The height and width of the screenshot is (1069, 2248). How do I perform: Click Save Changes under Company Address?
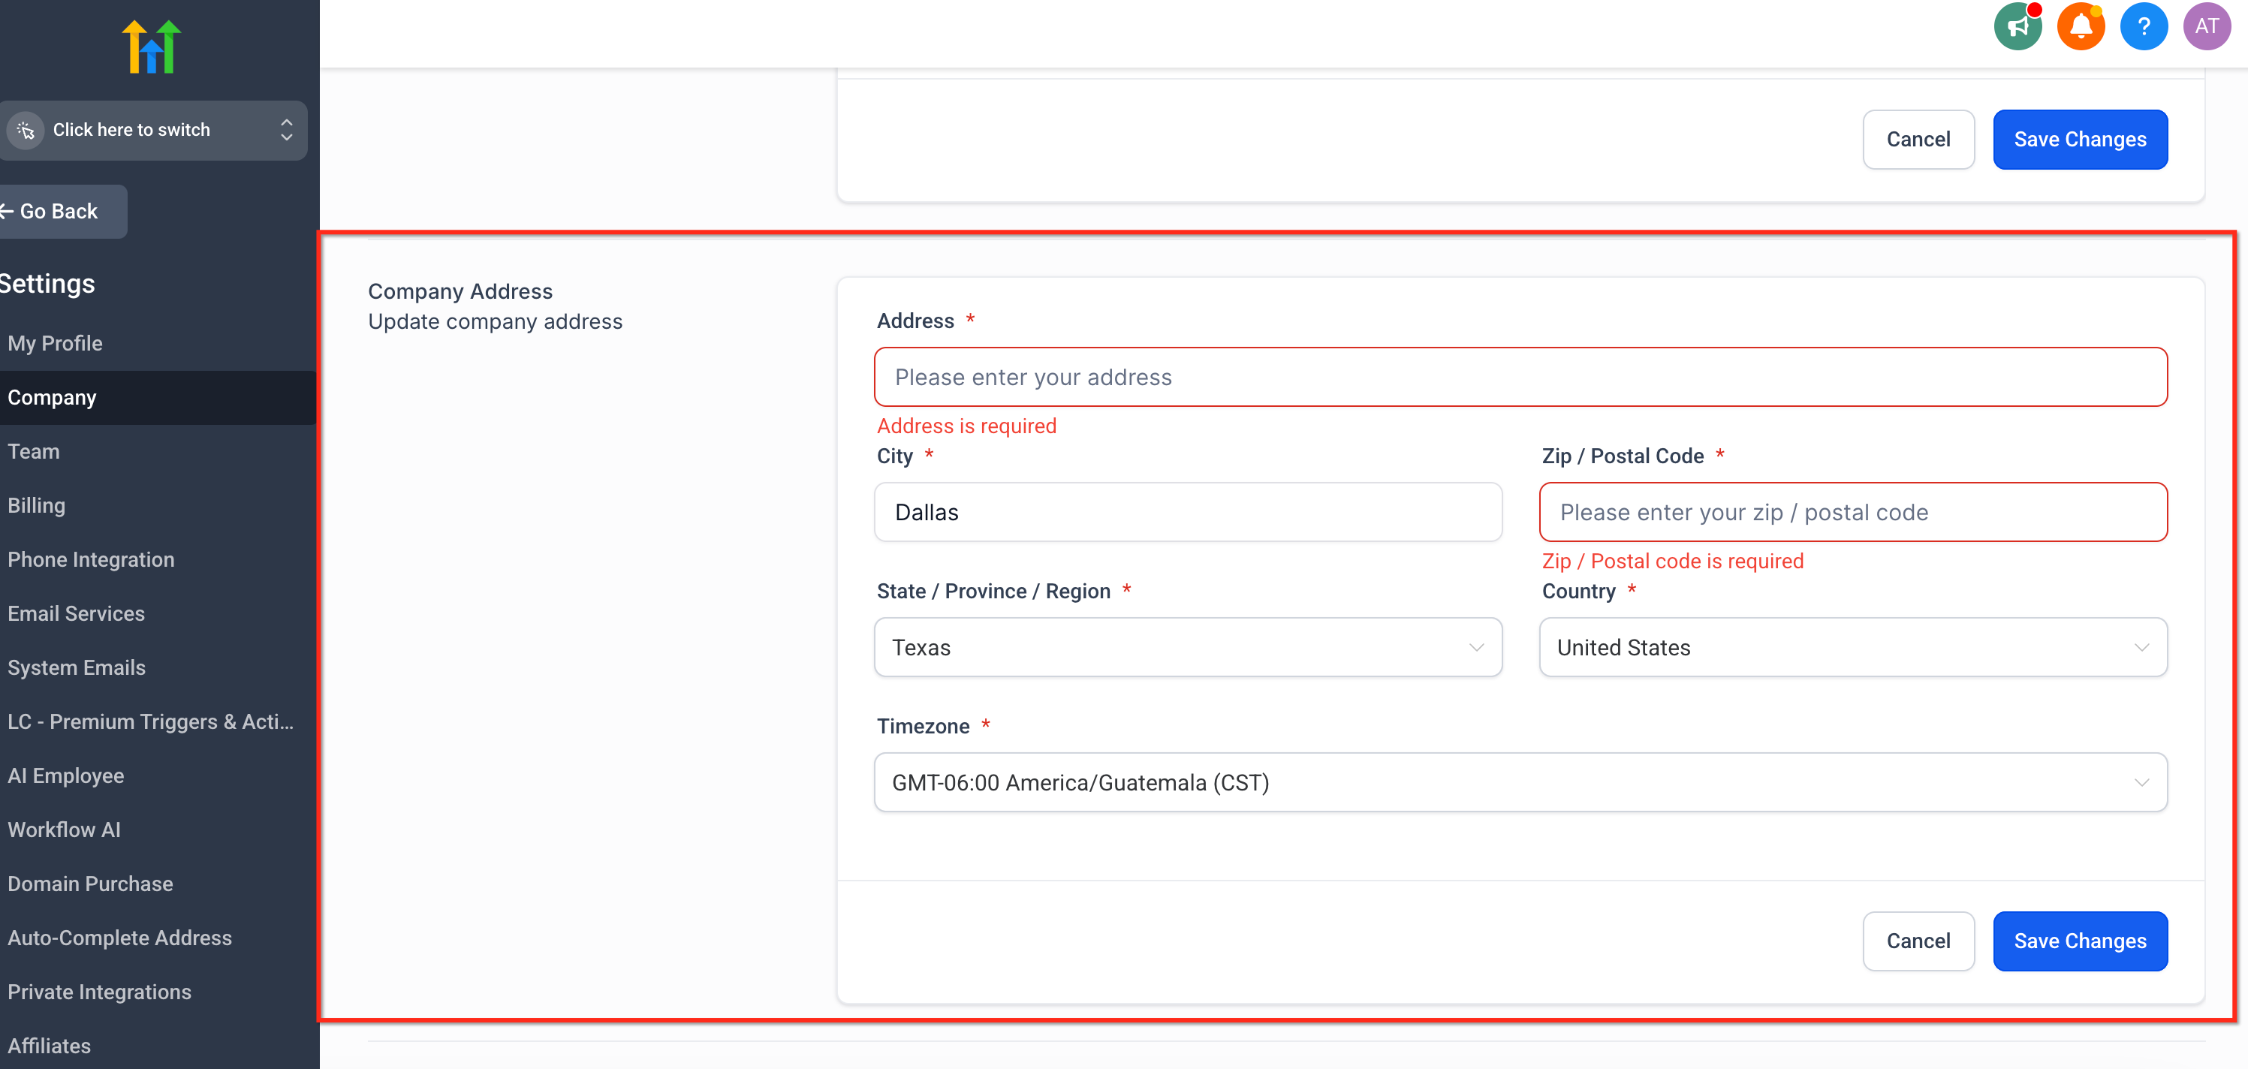click(x=2079, y=941)
